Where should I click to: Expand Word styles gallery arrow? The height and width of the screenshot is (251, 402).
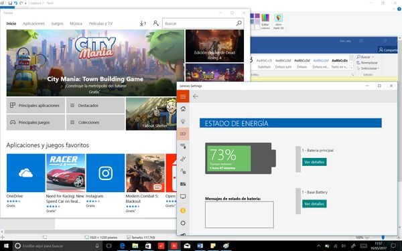tap(352, 68)
